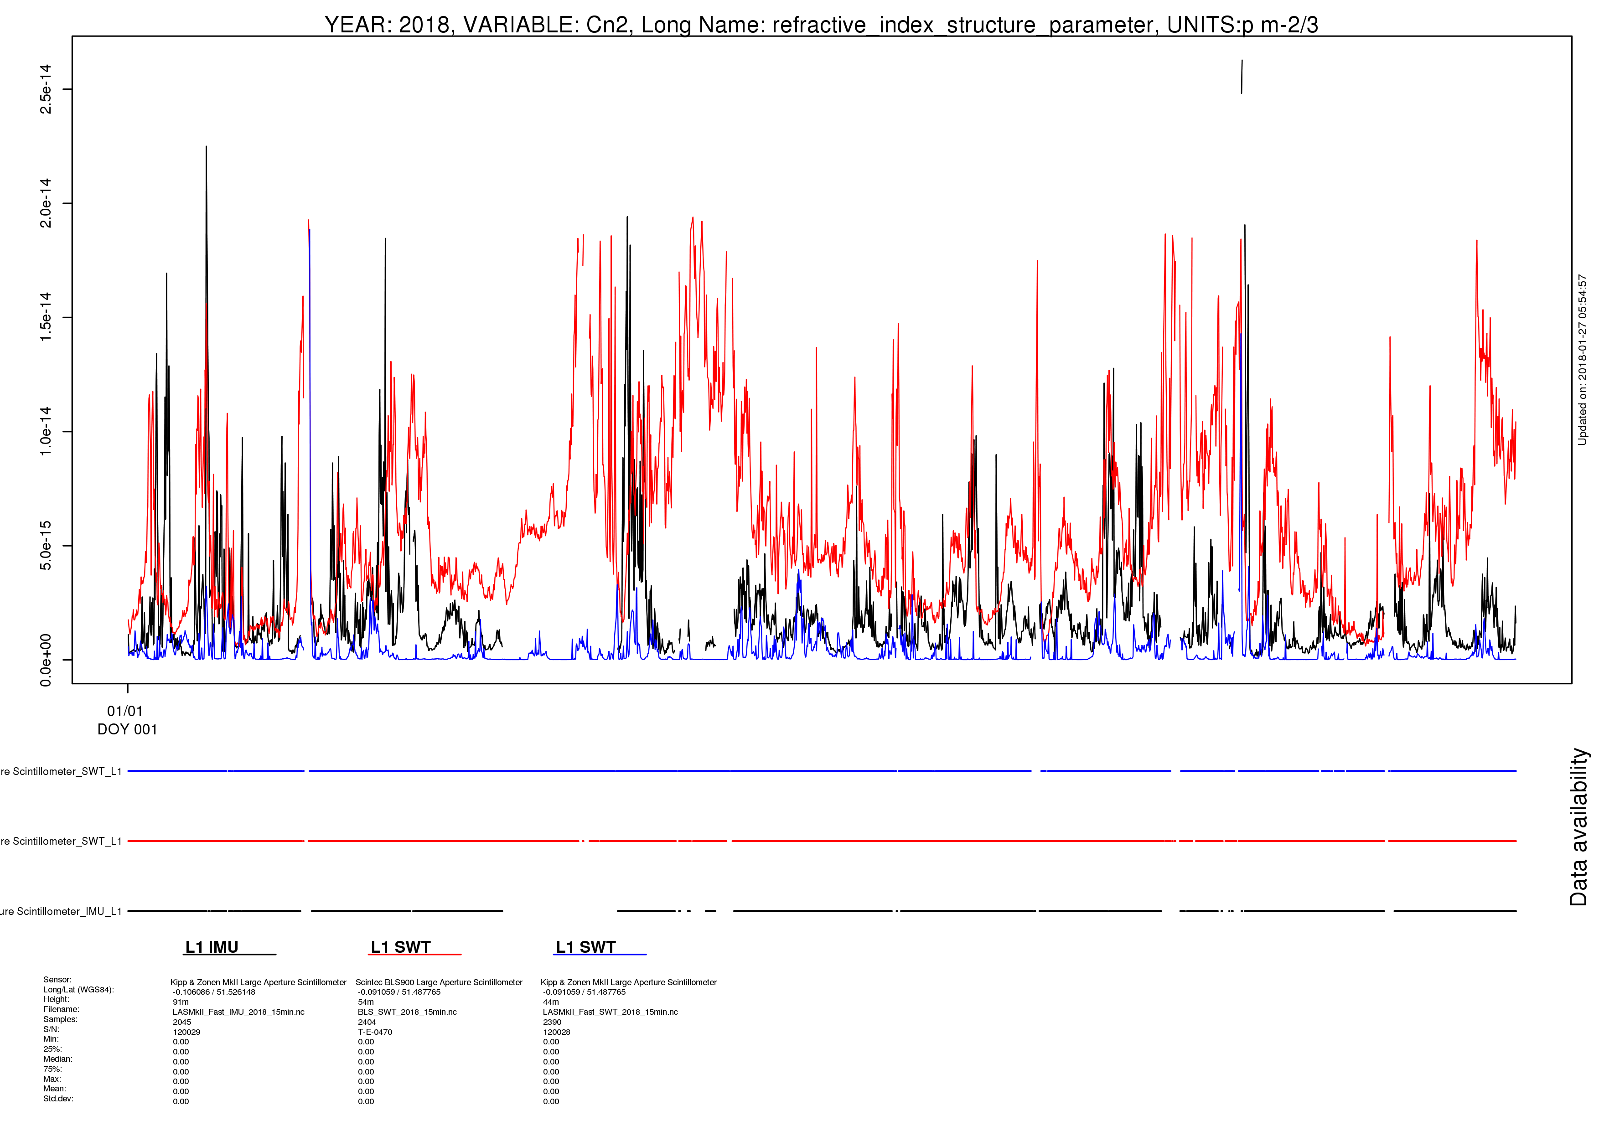Click the "Scintillometer_IMU_L1" availability row label
Screen dimensions: 1599x1131
click(x=61, y=911)
